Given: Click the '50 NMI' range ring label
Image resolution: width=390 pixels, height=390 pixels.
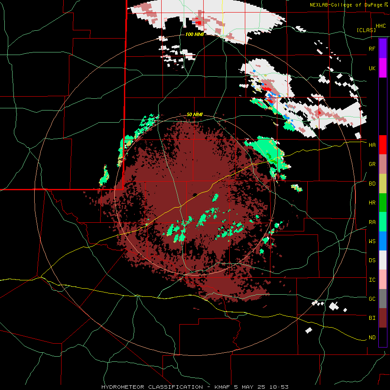Looking at the screenshot, I should (x=195, y=115).
